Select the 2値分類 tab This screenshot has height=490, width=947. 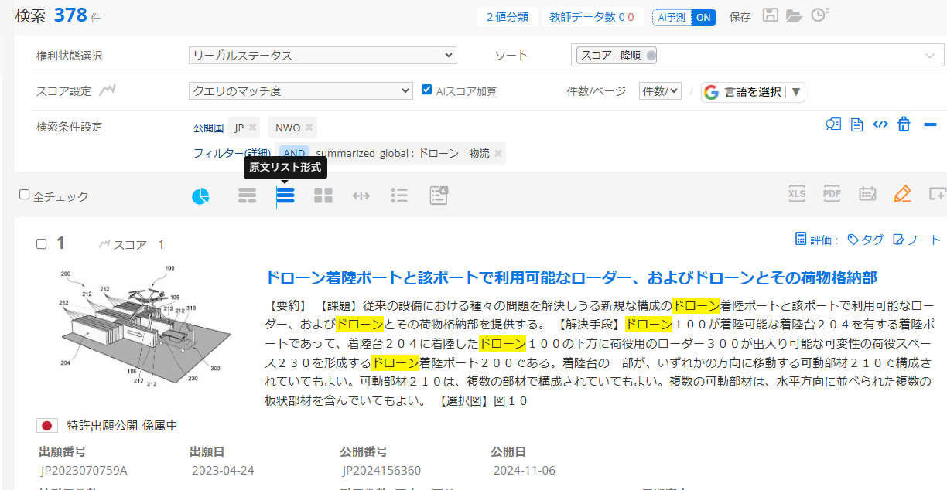[x=508, y=17]
